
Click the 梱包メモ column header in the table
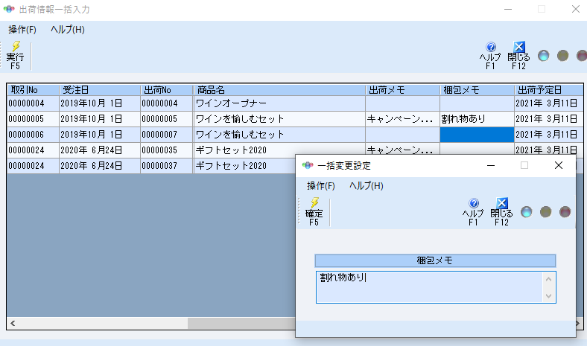(x=477, y=90)
